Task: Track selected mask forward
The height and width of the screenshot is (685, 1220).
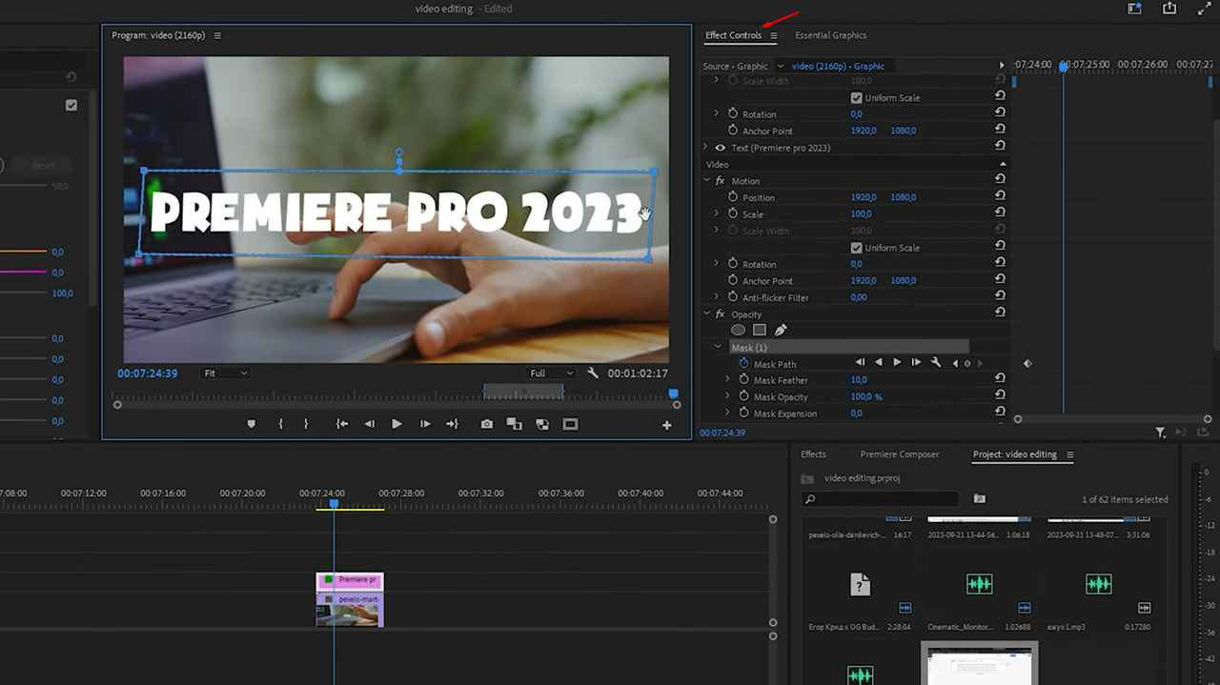Action: (x=897, y=363)
